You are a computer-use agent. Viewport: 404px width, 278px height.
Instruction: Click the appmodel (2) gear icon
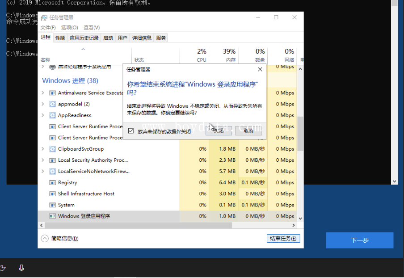(52, 104)
